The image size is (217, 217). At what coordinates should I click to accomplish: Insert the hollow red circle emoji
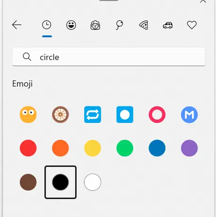coord(157,114)
